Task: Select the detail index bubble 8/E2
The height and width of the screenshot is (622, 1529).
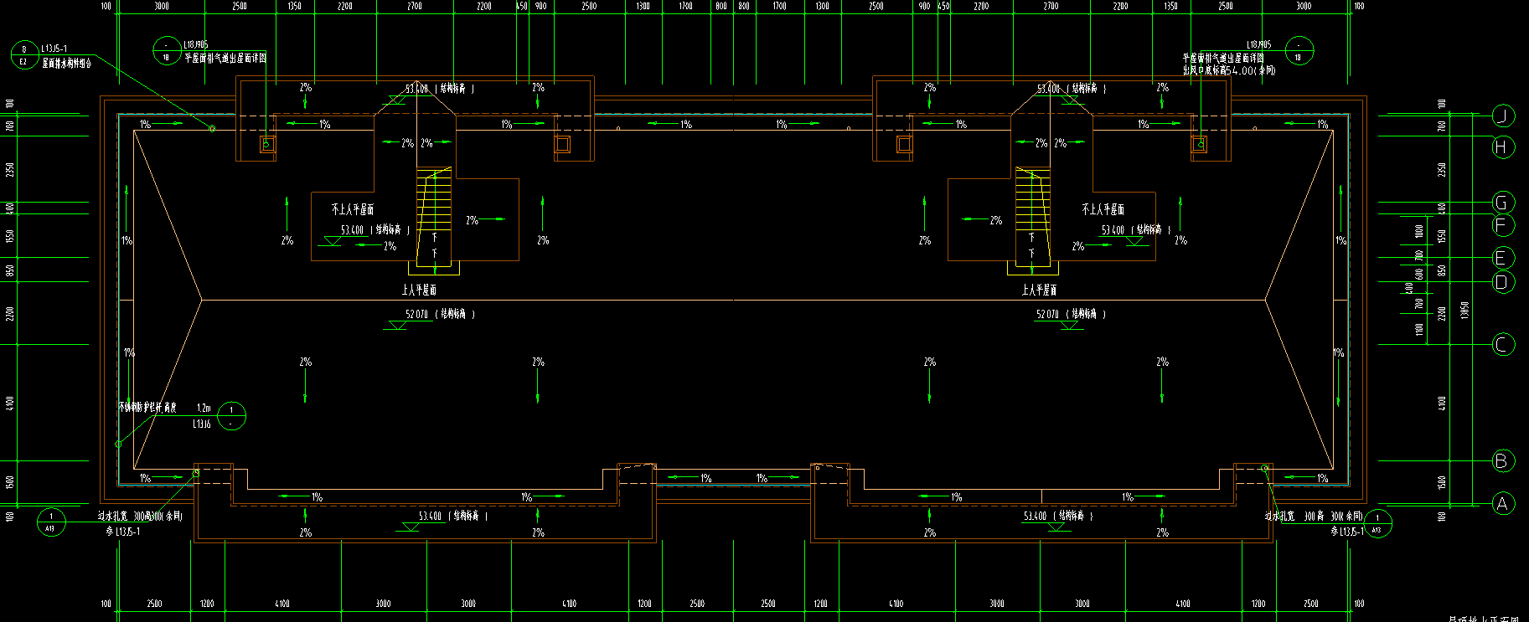Action: [x=24, y=55]
